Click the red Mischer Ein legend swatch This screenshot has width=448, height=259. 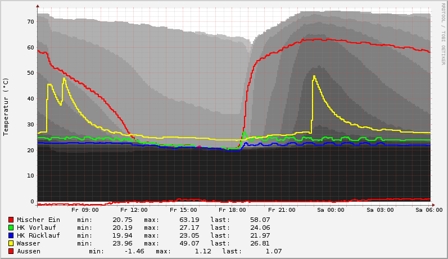pos(11,220)
